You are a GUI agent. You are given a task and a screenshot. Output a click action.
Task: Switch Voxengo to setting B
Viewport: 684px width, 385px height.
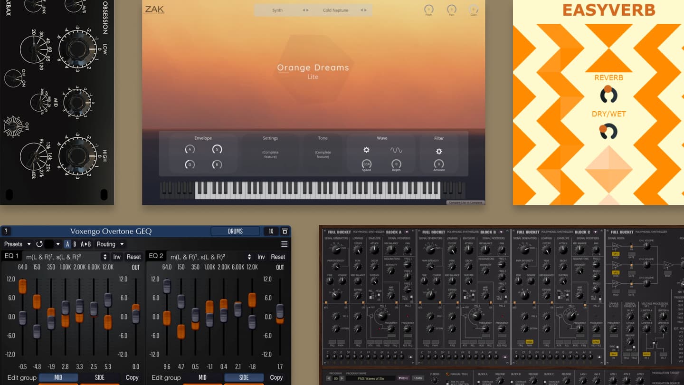click(x=75, y=244)
